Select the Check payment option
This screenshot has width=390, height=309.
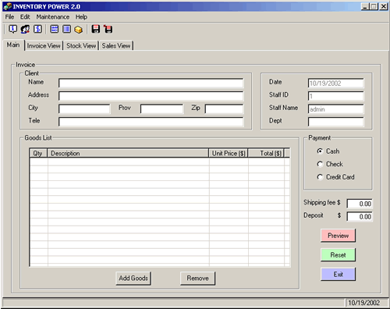(x=330, y=164)
